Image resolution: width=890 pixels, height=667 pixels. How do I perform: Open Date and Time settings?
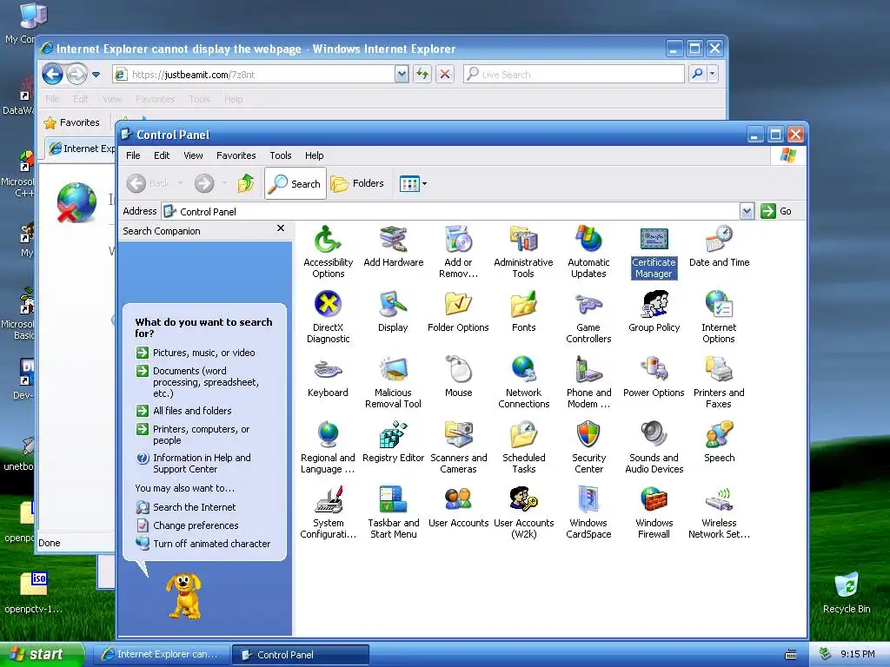(x=719, y=247)
